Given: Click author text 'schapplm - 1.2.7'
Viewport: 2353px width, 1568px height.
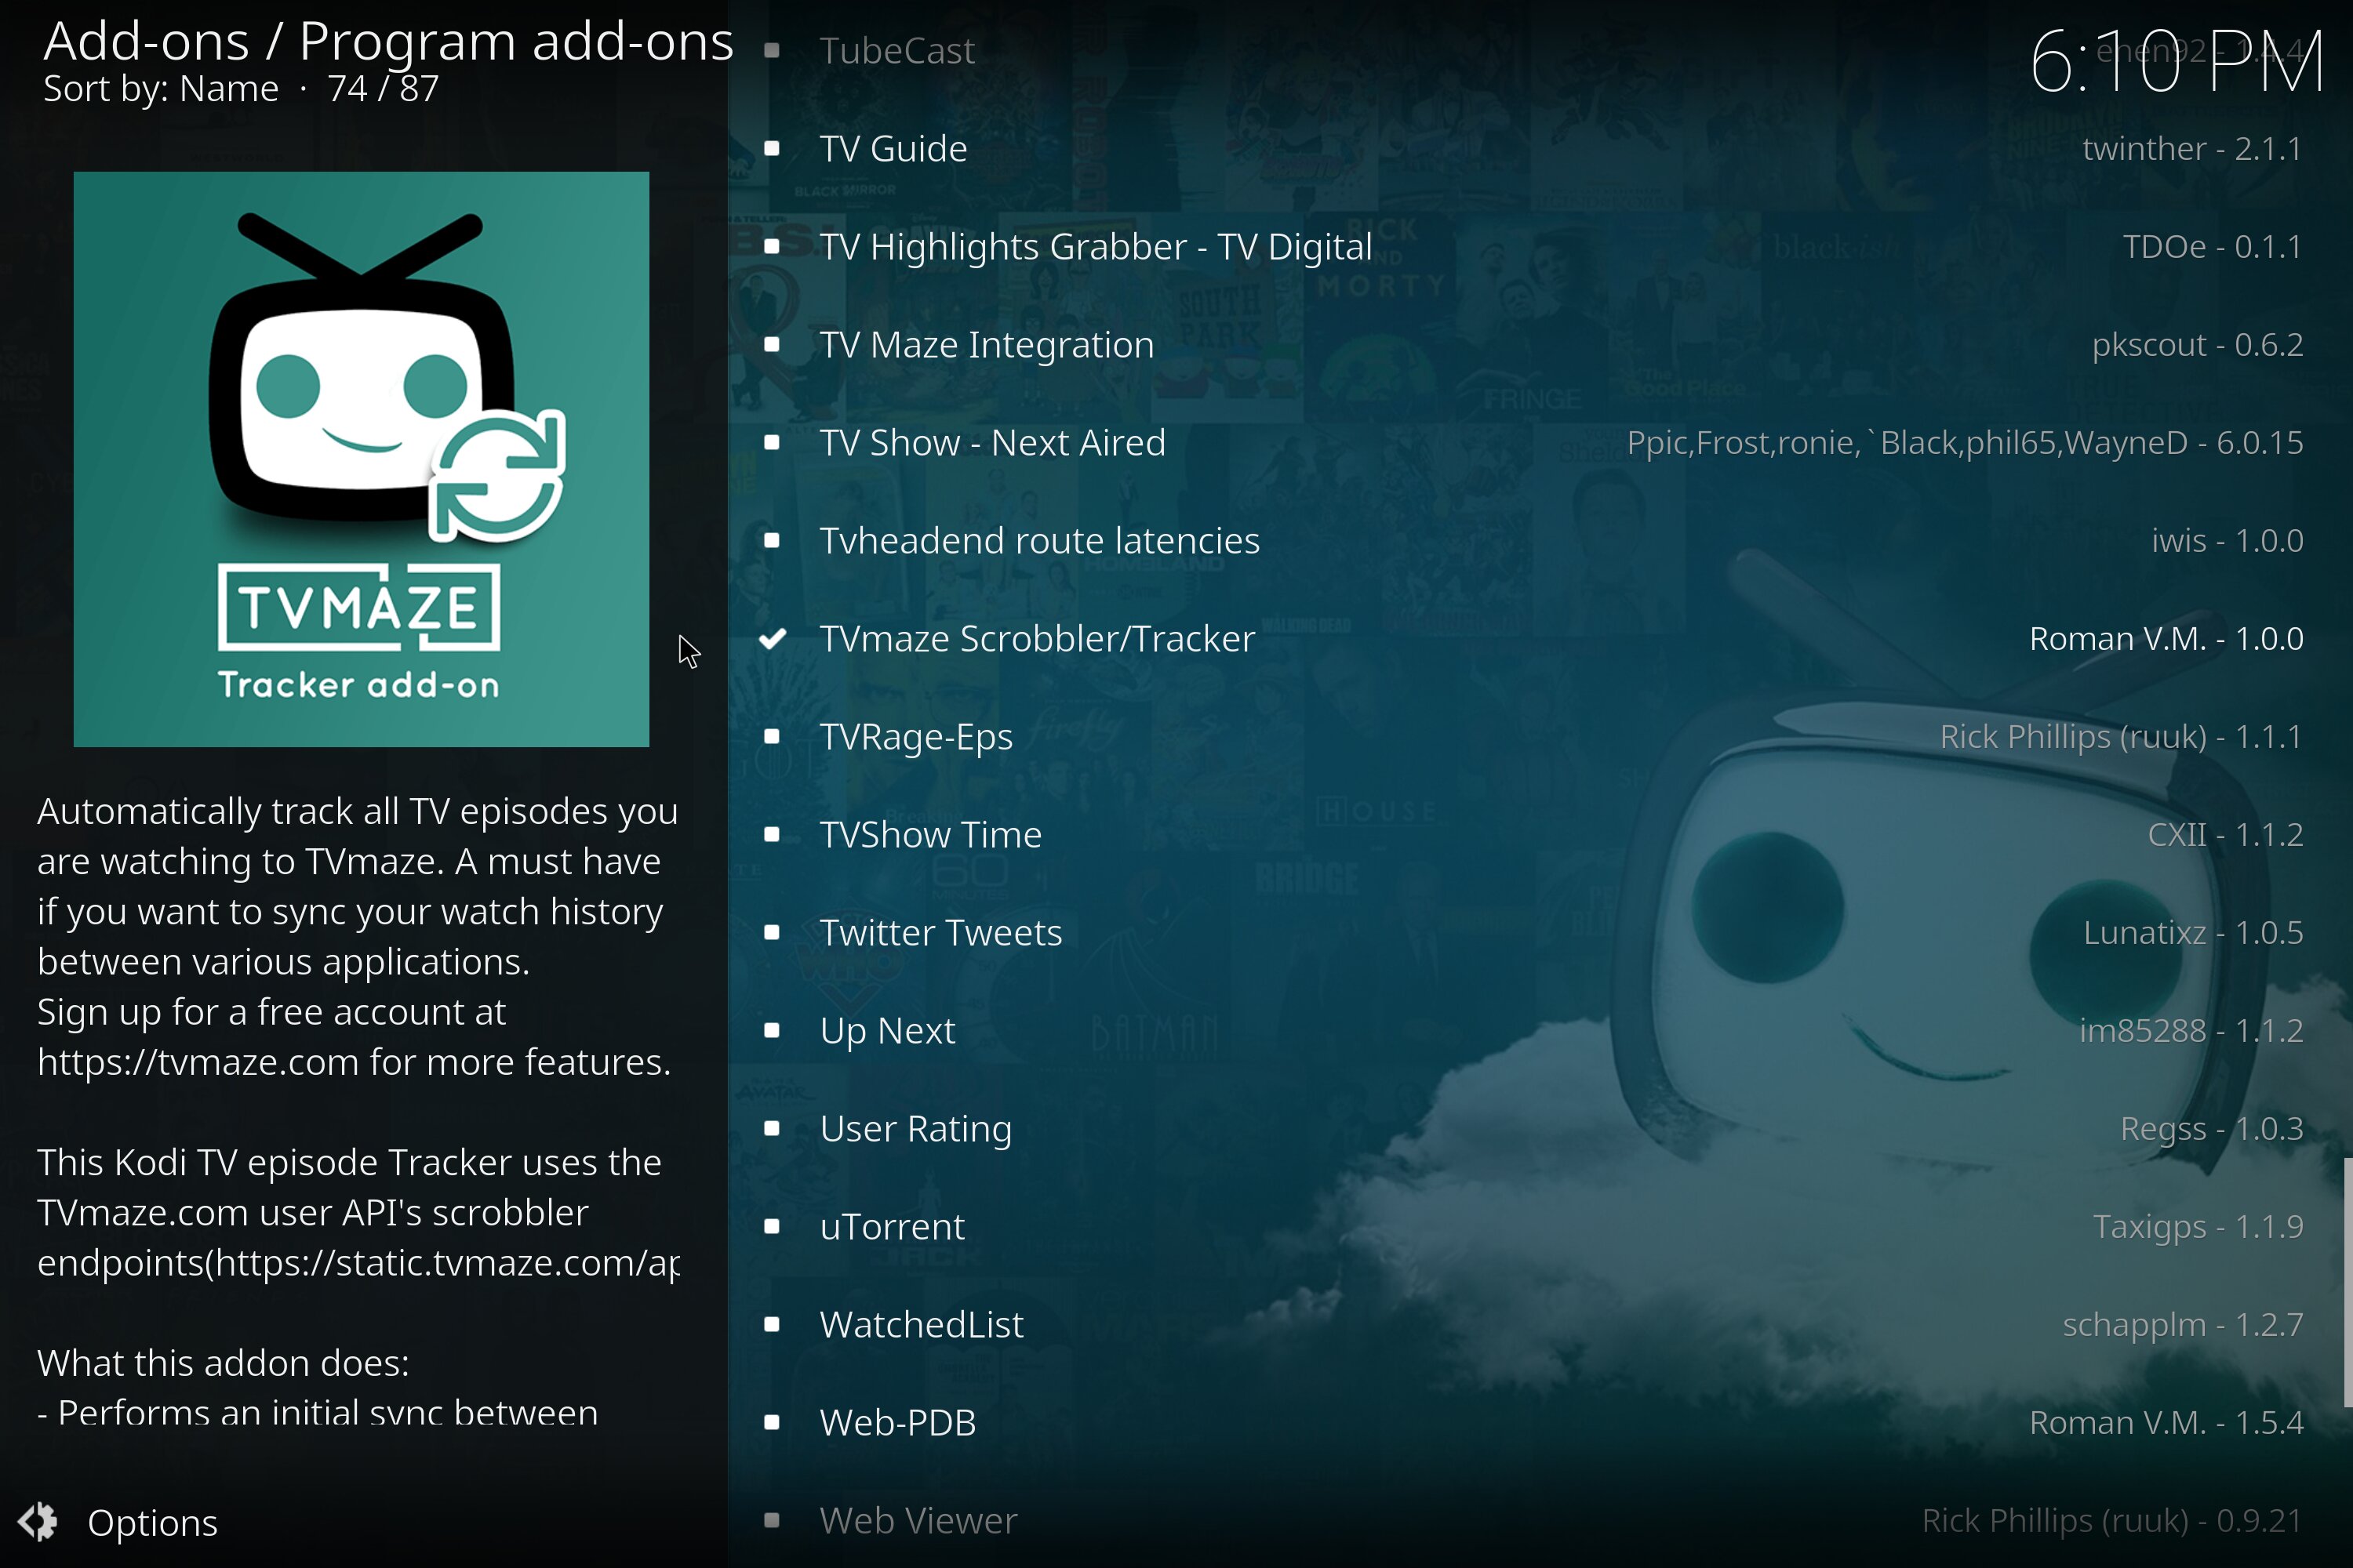Looking at the screenshot, I should (x=2183, y=1324).
